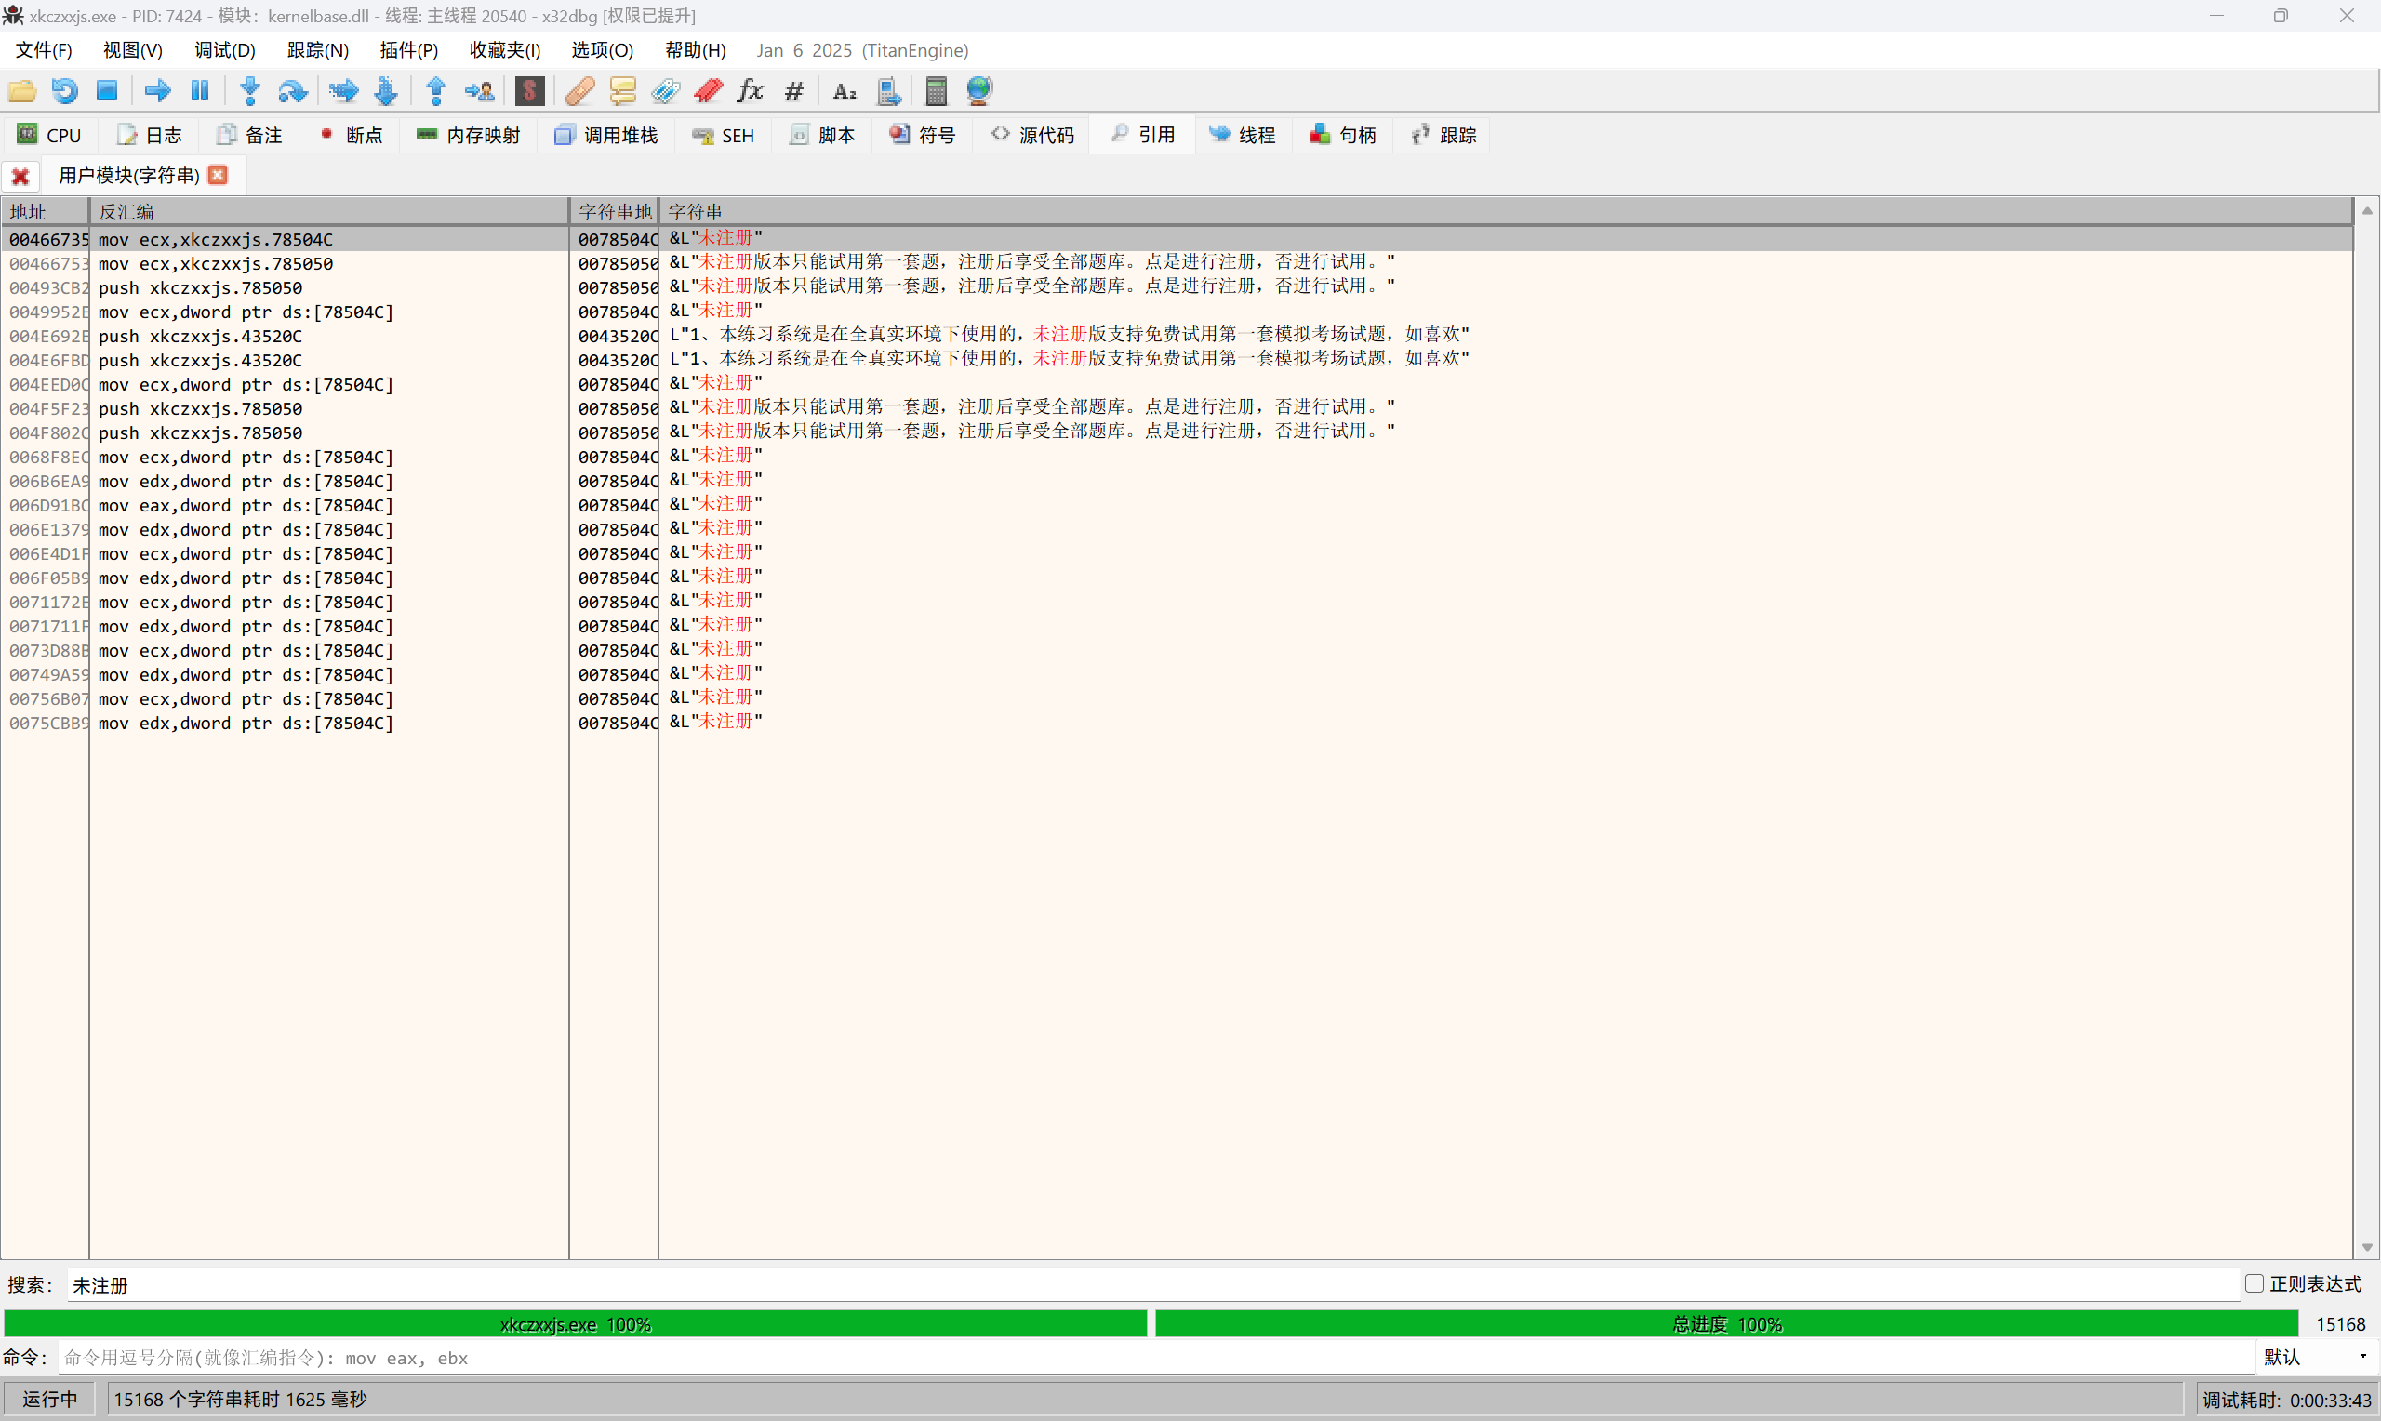This screenshot has width=2381, height=1421.
Task: Click the 总进度 100% progress bar
Action: pyautogui.click(x=1726, y=1323)
